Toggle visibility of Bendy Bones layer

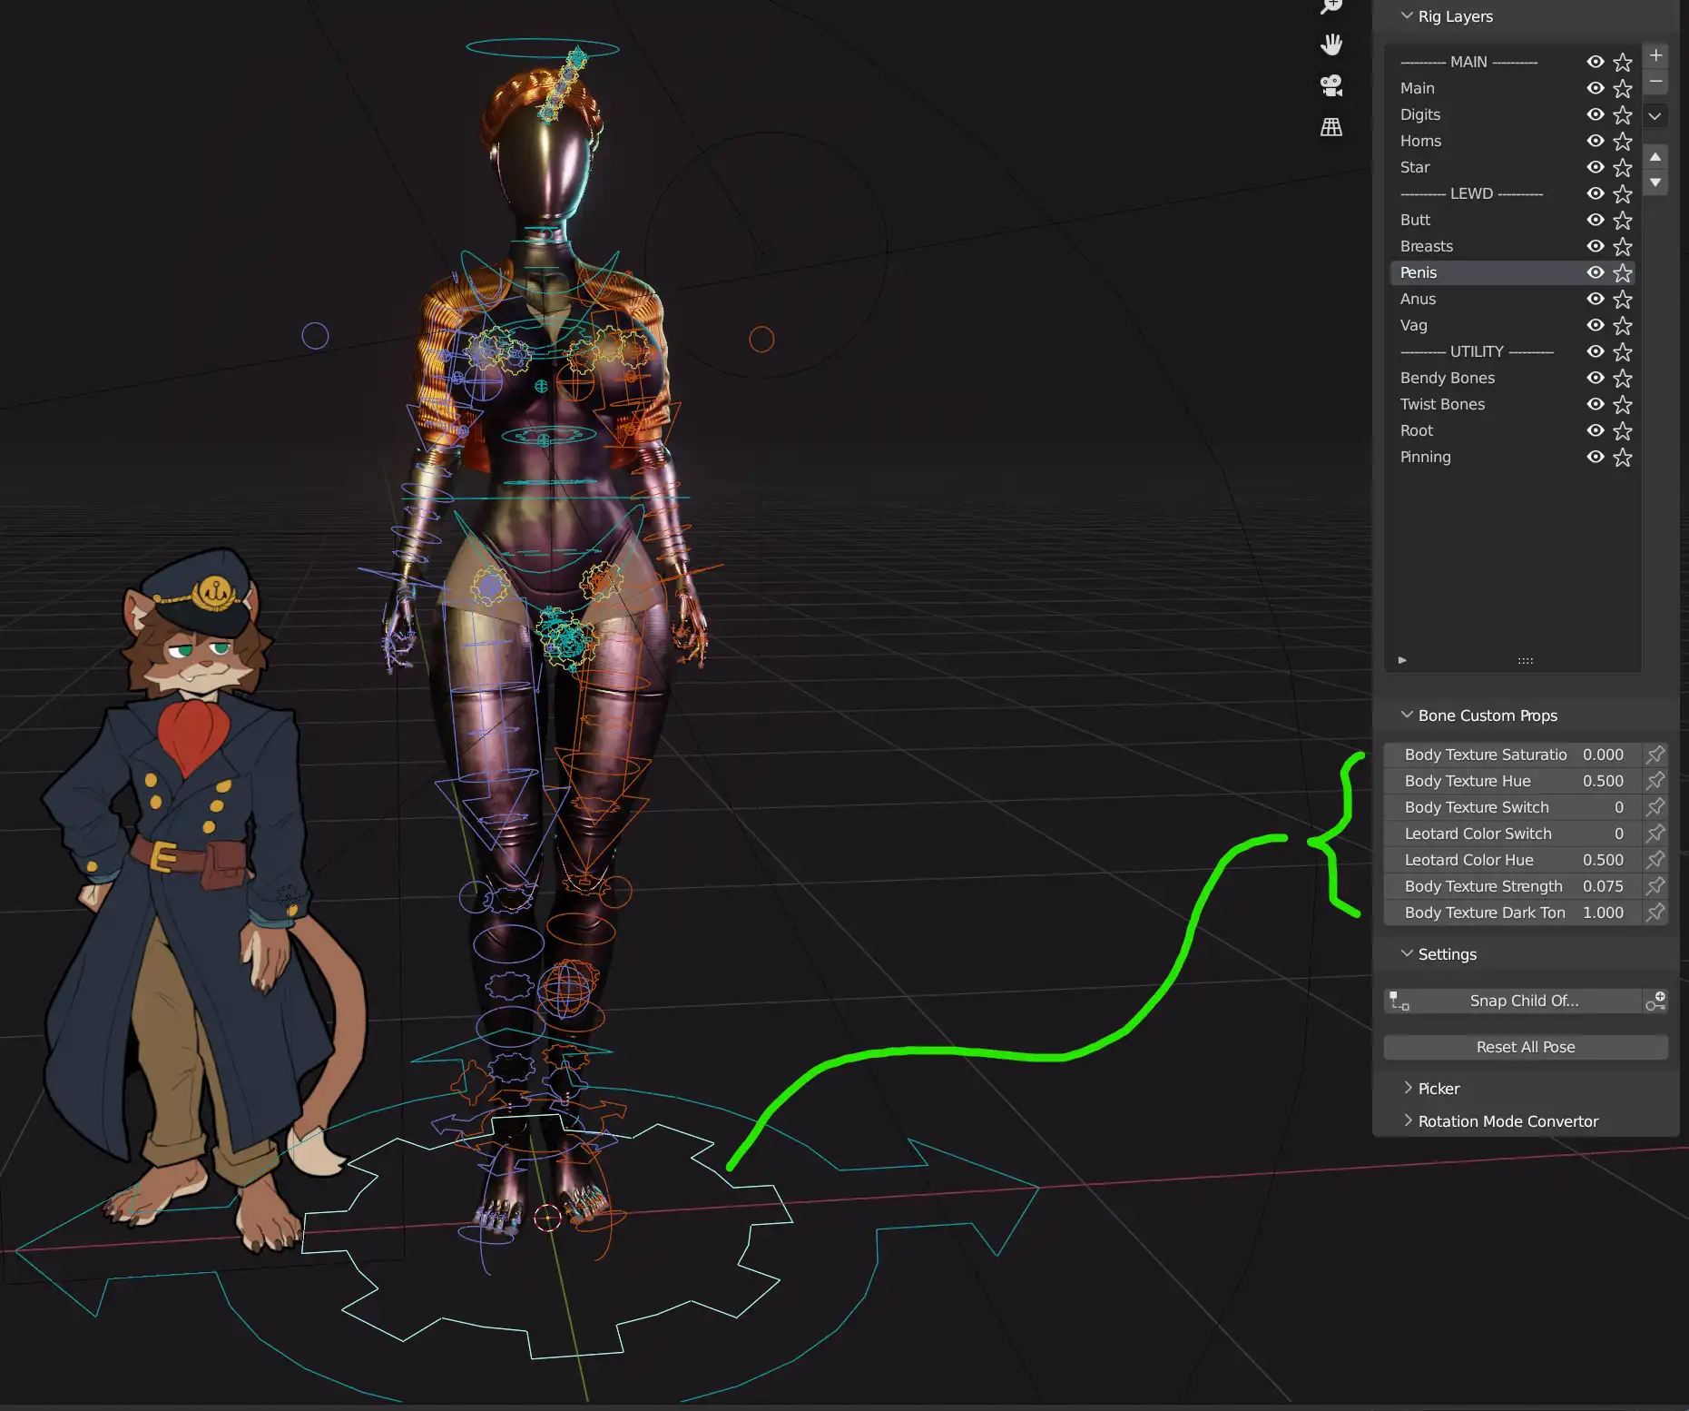[1595, 378]
